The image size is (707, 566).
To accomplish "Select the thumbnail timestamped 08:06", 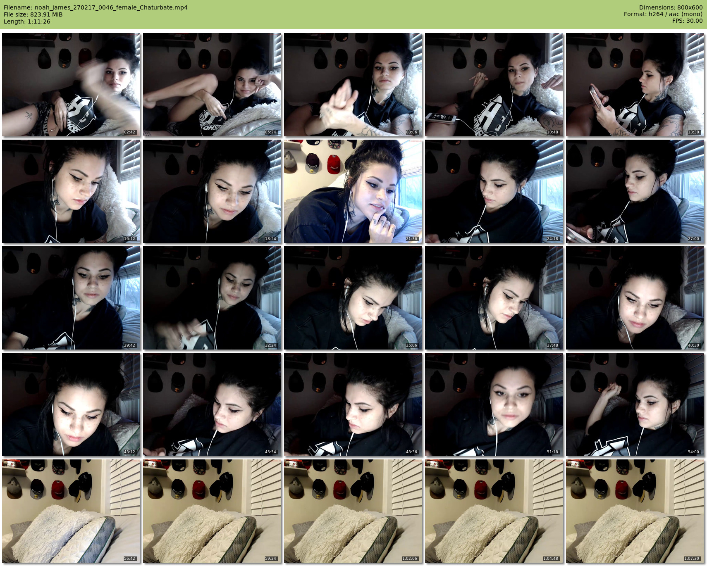I will 353,85.
